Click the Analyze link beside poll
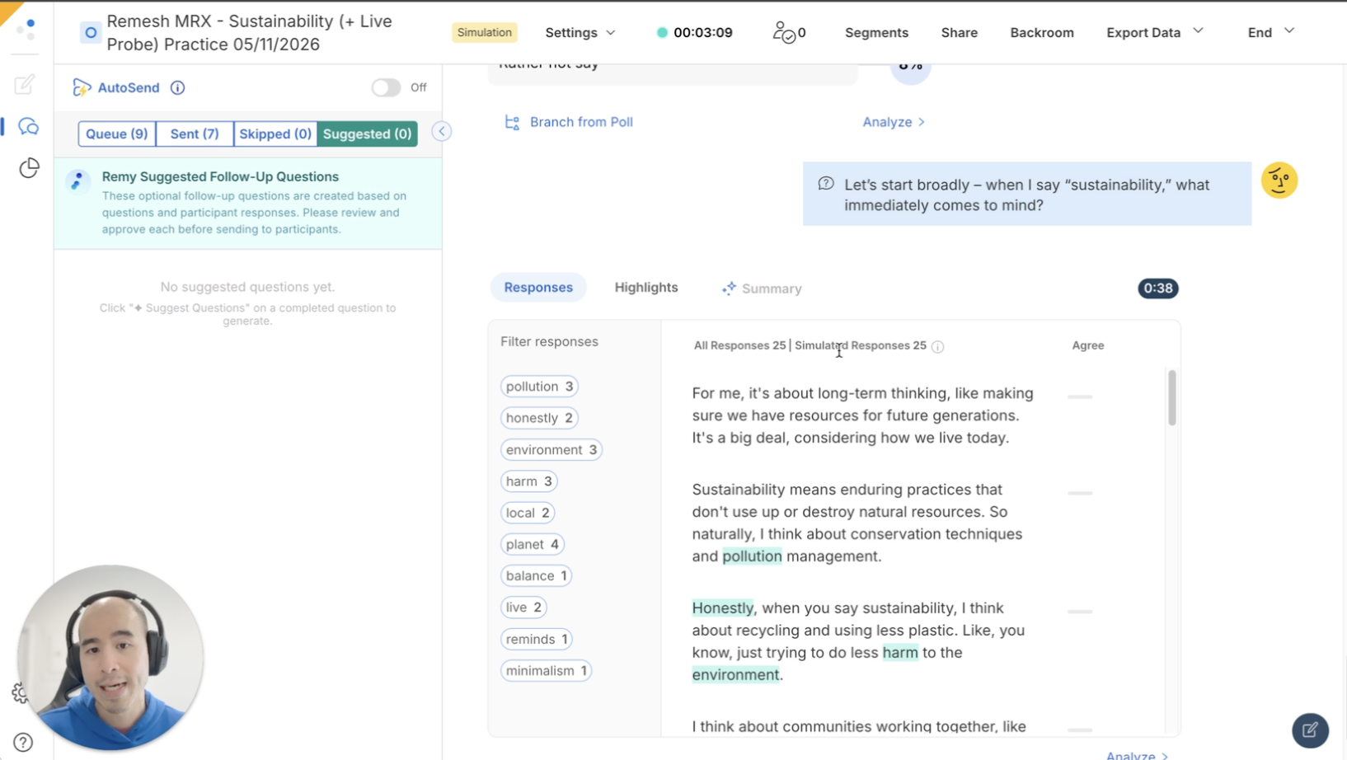The image size is (1347, 760). 894,122
